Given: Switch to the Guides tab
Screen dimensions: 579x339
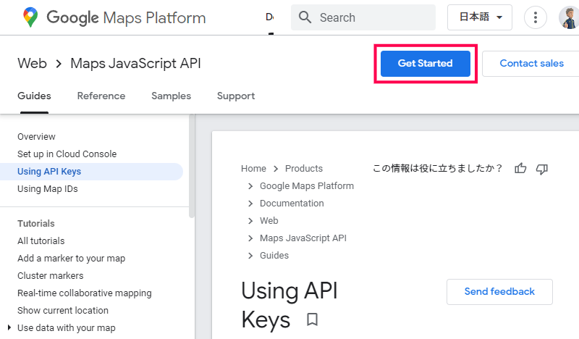Looking at the screenshot, I should coord(34,96).
